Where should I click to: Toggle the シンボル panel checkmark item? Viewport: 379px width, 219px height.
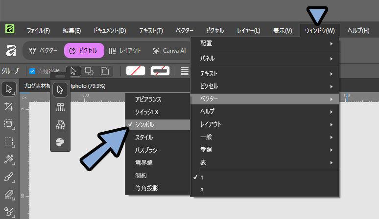pos(157,125)
